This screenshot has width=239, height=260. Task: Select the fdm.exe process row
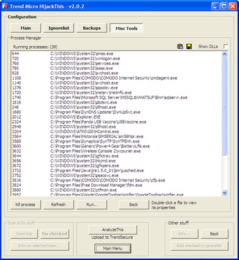click(117, 185)
